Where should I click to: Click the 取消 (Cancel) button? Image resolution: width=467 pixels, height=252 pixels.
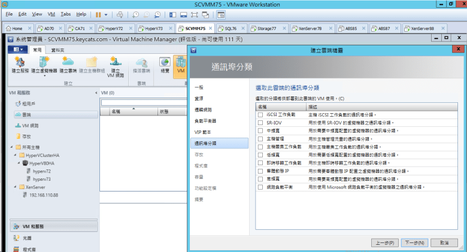click(x=444, y=243)
